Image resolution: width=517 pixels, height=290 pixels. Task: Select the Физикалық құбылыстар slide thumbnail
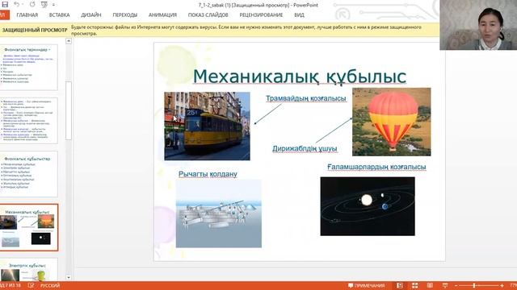29,174
